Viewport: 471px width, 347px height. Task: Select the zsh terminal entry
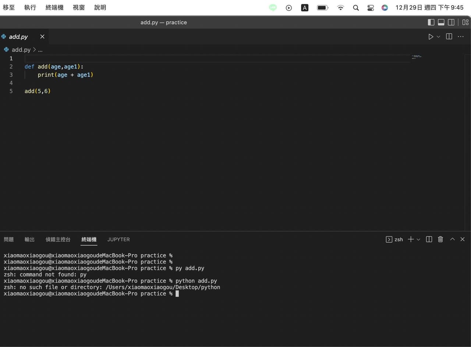tap(395, 239)
